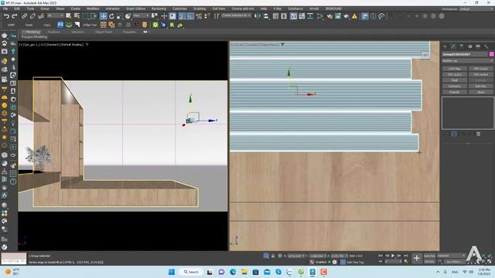The image size is (495, 278).
Task: Toggle the Percent Snap button
Action: click(x=199, y=16)
